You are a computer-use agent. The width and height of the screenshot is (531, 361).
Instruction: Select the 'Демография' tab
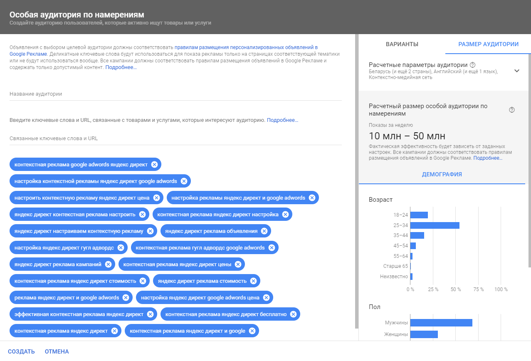pyautogui.click(x=442, y=175)
